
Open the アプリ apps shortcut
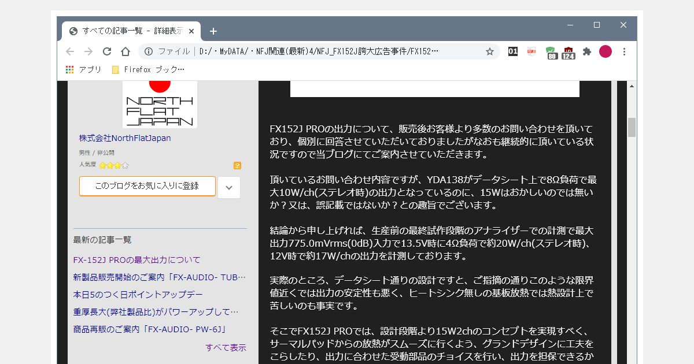point(83,69)
